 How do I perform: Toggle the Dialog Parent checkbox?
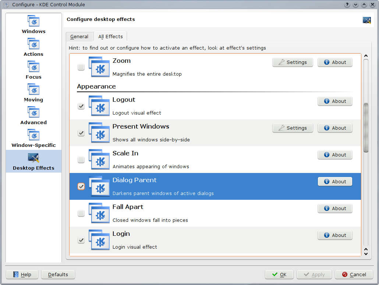point(81,187)
